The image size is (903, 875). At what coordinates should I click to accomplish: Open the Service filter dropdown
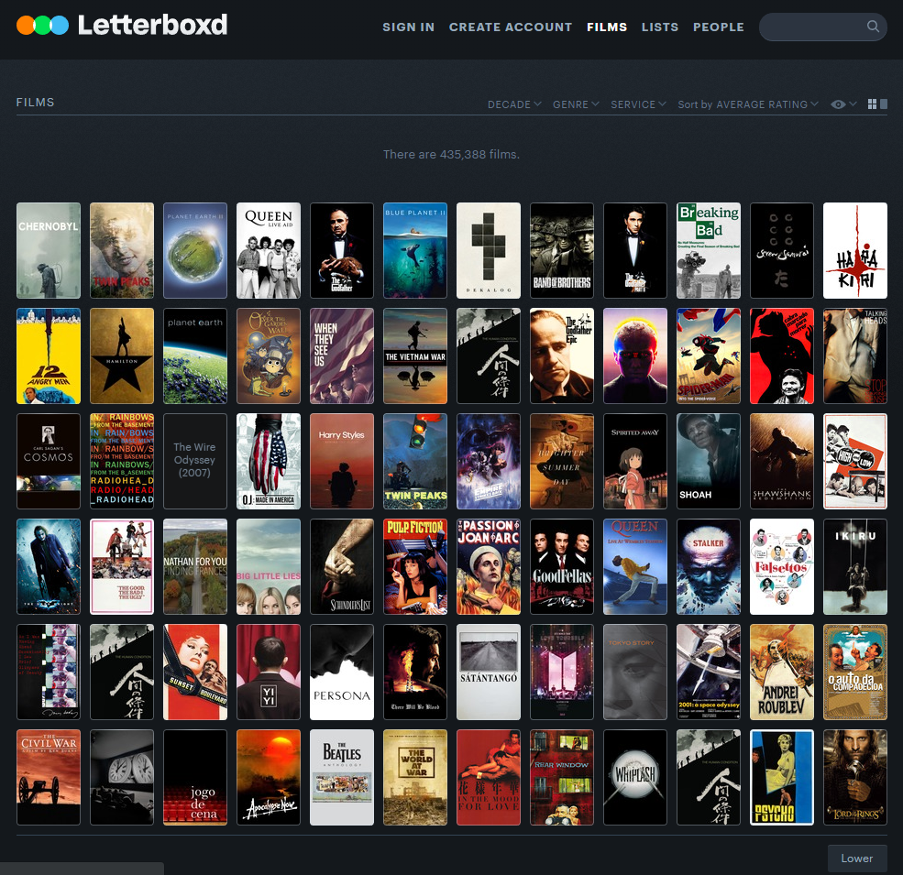click(638, 104)
